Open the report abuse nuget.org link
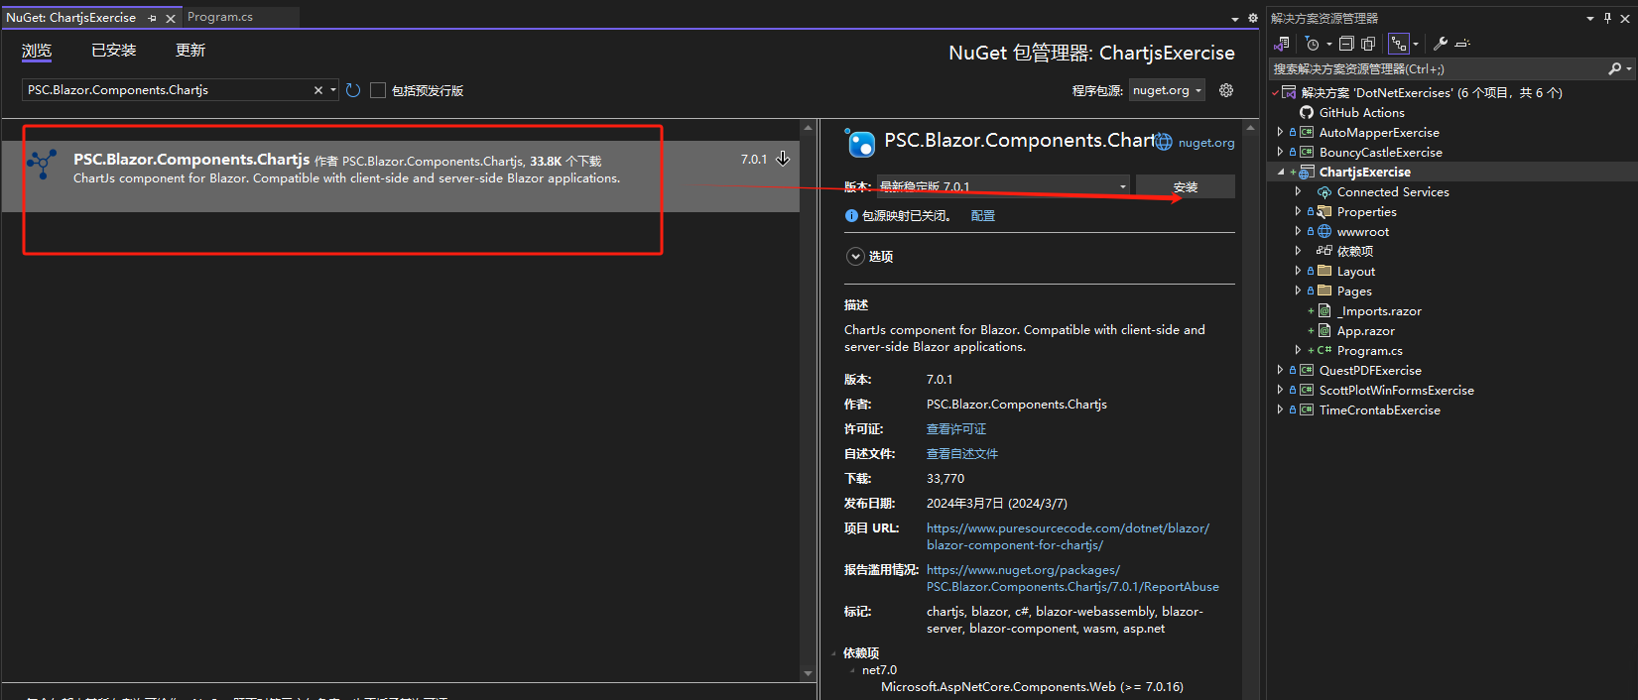The image size is (1638, 700). [x=1072, y=578]
